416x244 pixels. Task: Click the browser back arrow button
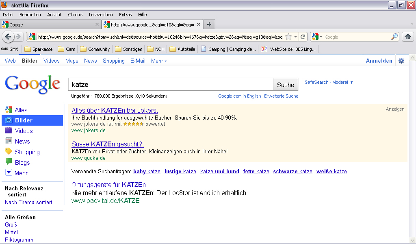8,37
